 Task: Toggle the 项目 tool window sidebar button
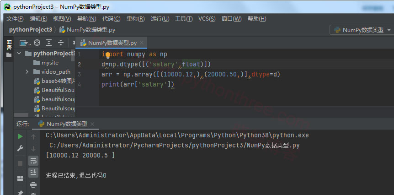[x=9, y=48]
